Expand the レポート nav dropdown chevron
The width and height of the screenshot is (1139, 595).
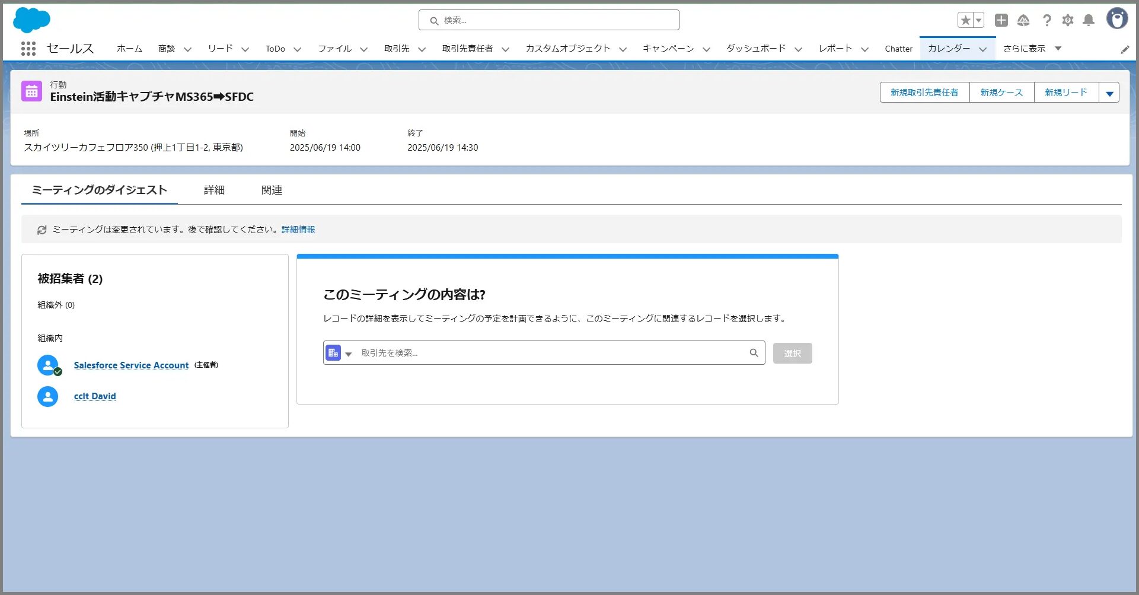tap(864, 49)
